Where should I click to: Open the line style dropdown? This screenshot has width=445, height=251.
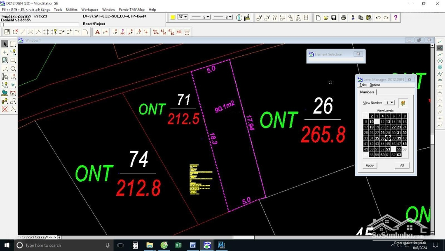pyautogui.click(x=208, y=17)
